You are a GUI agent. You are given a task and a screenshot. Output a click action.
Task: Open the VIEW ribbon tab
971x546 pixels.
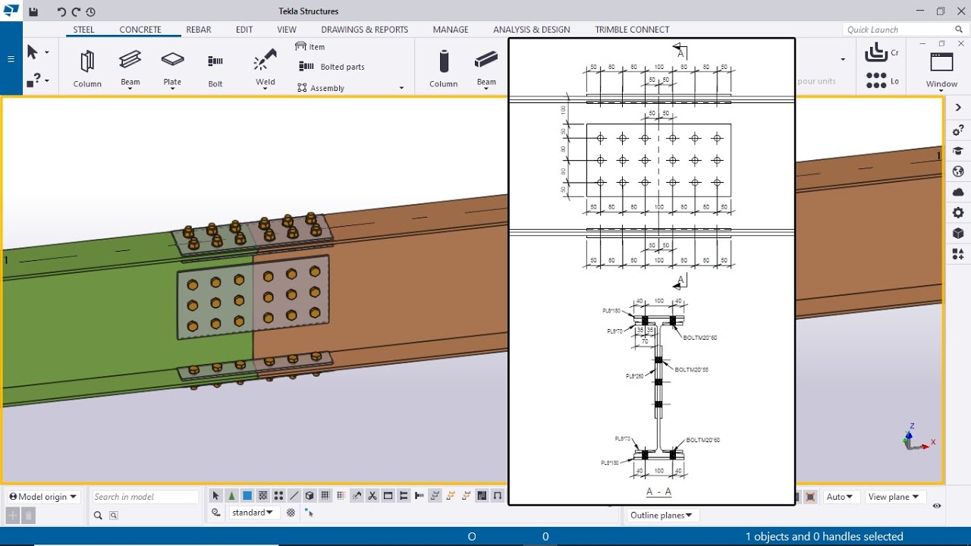pos(287,30)
